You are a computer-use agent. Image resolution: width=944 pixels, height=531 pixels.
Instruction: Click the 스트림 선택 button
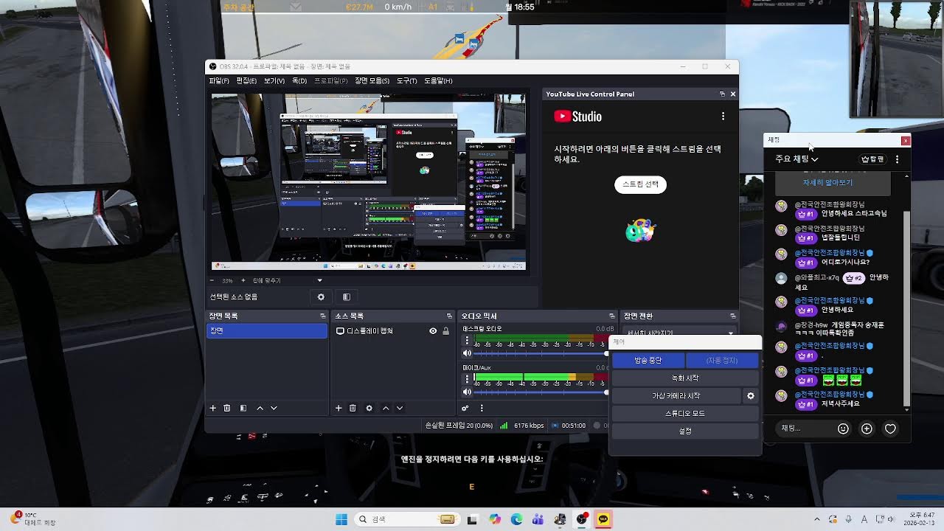640,184
